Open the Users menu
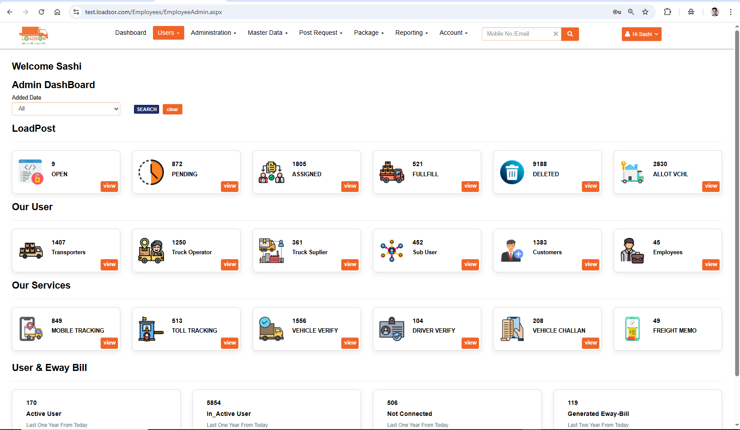 click(168, 33)
